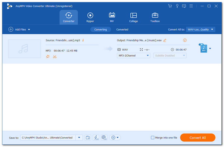Image resolution: width=224 pixels, height=147 pixels.
Task: Click the Add Files button
Action: click(x=17, y=29)
